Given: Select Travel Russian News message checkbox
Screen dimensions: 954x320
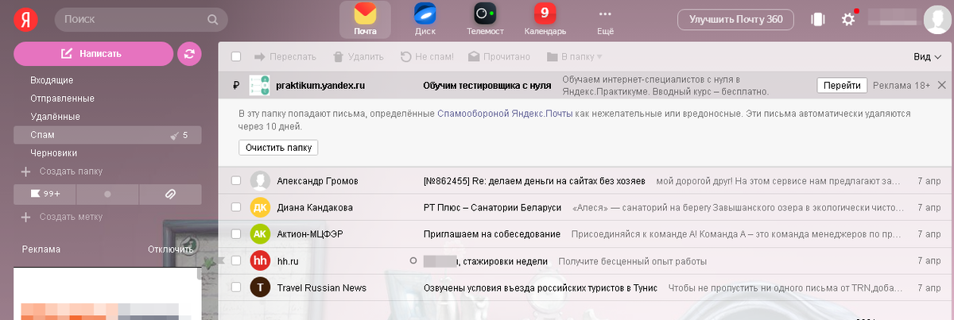Looking at the screenshot, I should pos(236,287).
